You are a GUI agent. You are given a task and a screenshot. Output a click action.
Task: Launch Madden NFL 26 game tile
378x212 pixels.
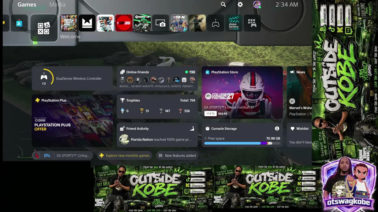142,23
